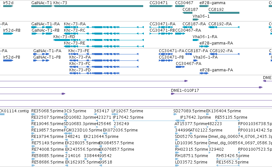272x167 pixels.
Task: Select the Khc-73-PC protein label
Action: coord(80,64)
